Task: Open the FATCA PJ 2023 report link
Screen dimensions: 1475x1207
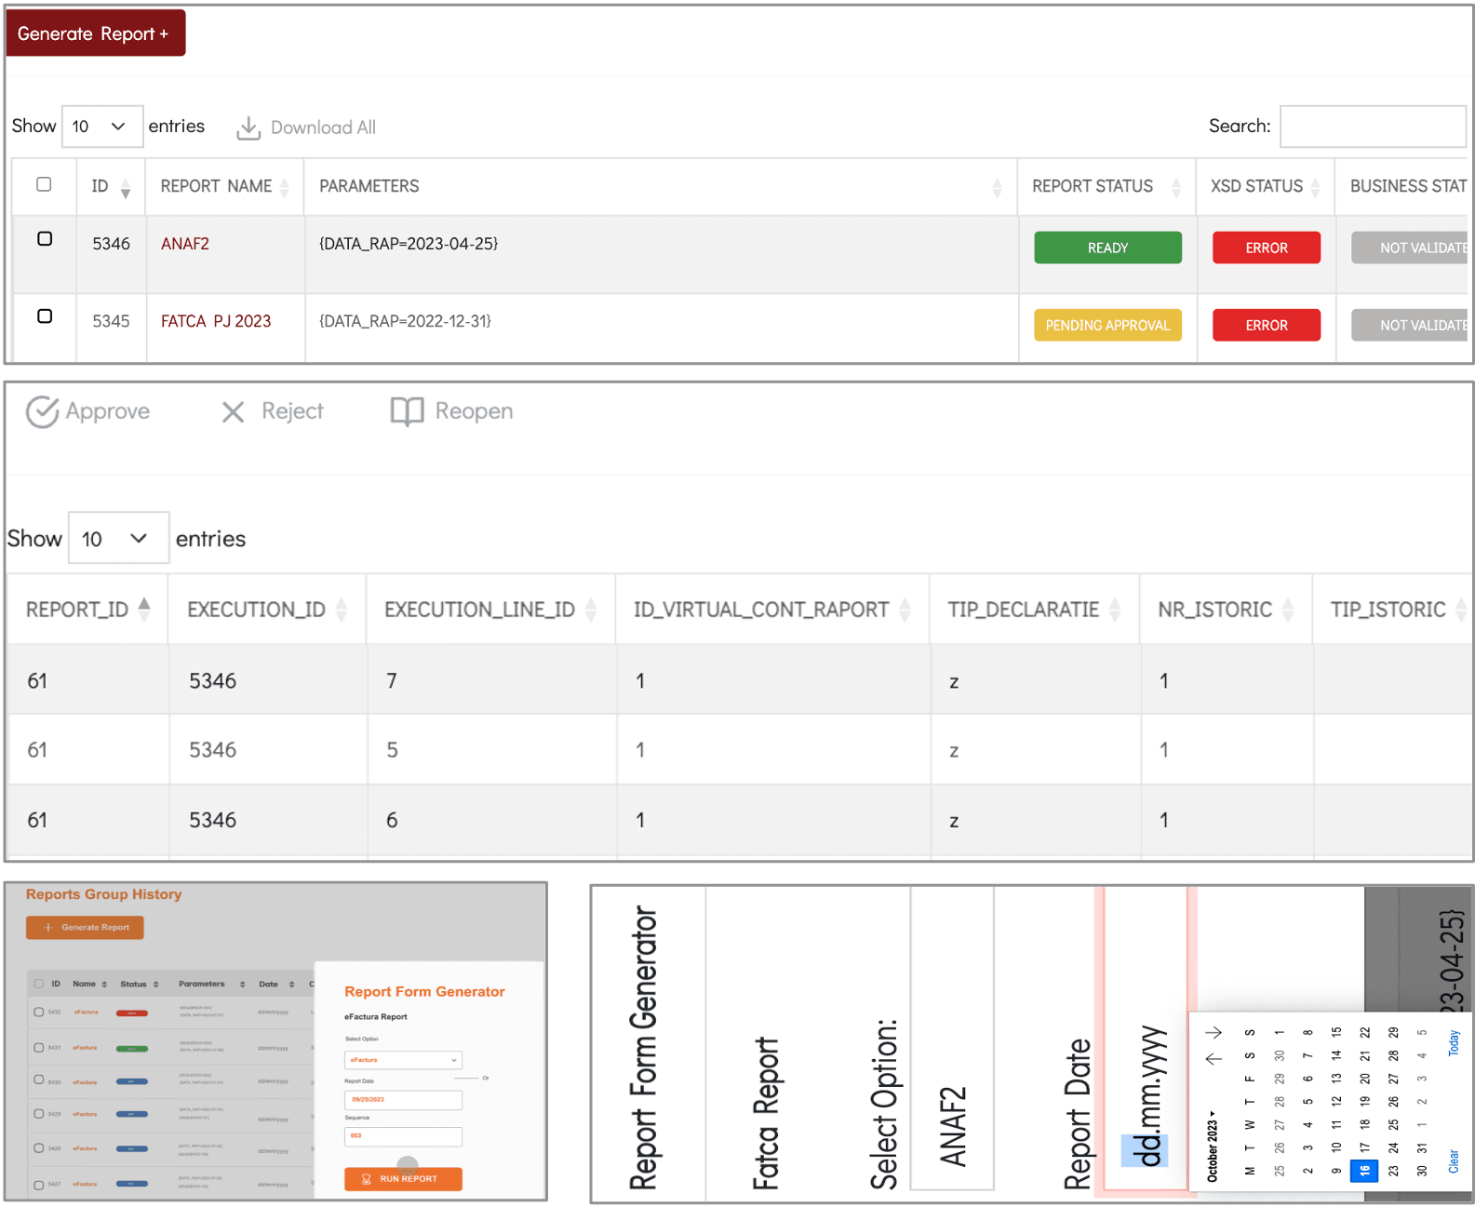Action: pos(216,321)
